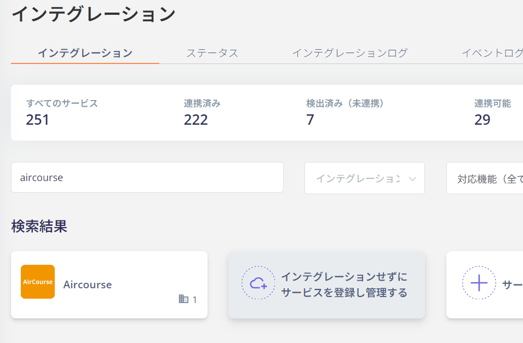Screen dimensions: 523x343
Task: Click the 検索結果 heading text
Action: 39,226
